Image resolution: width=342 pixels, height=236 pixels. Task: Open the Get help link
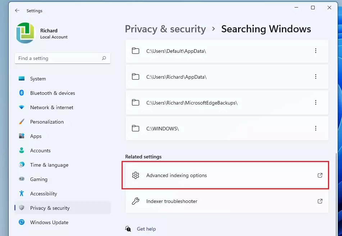146,229
